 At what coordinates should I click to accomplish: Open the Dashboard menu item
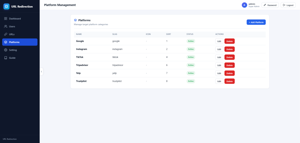click(x=20, y=19)
